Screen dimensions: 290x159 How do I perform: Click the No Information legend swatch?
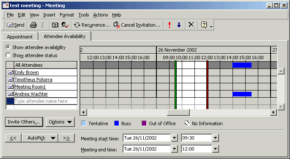tap(187, 123)
